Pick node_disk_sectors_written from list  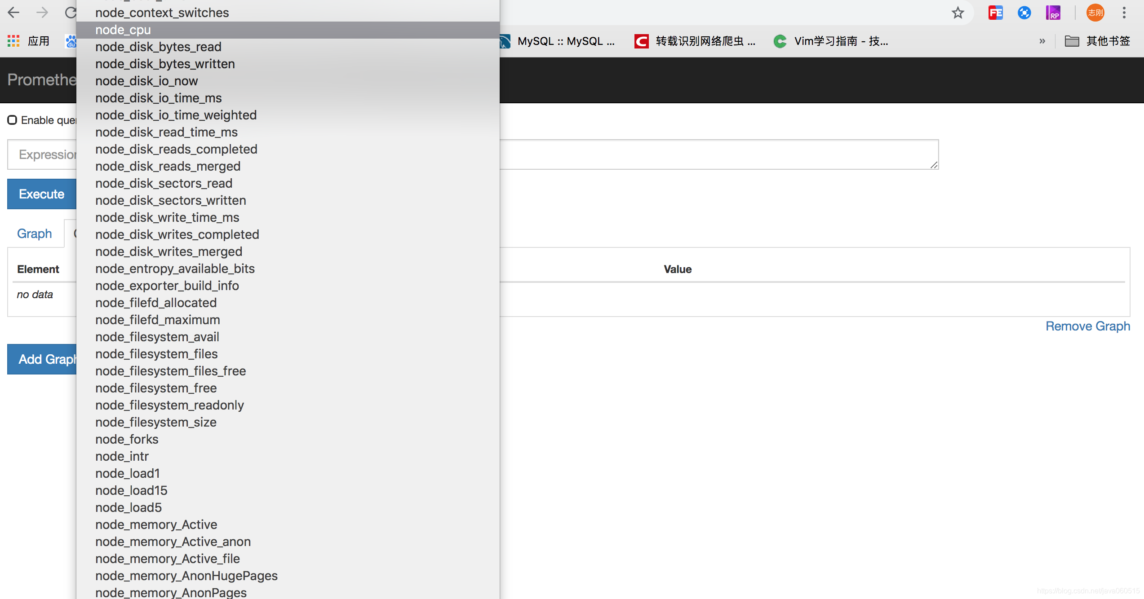[288, 200]
